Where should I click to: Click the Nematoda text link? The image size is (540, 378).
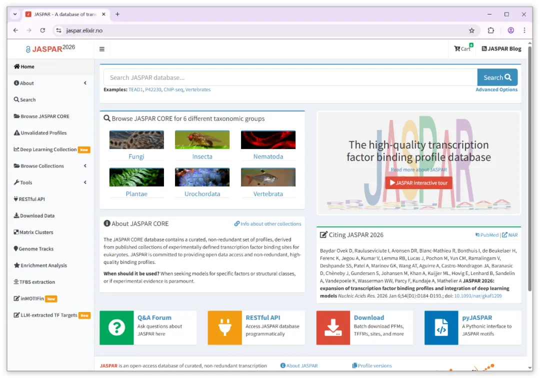tap(268, 156)
